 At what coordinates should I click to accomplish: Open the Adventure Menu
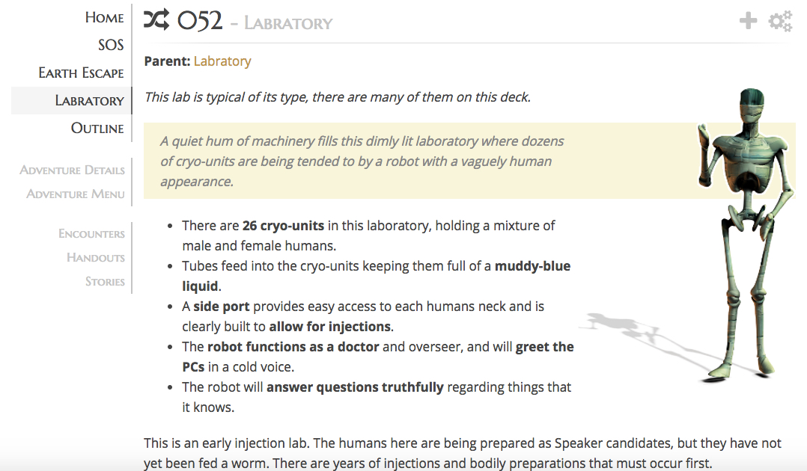(x=75, y=194)
